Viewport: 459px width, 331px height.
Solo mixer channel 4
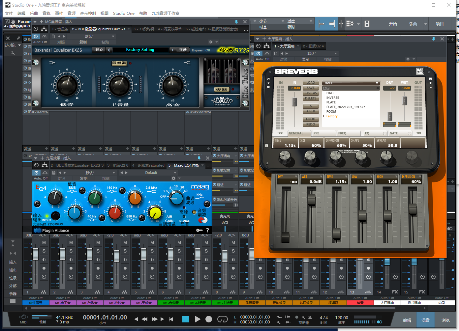(125, 251)
